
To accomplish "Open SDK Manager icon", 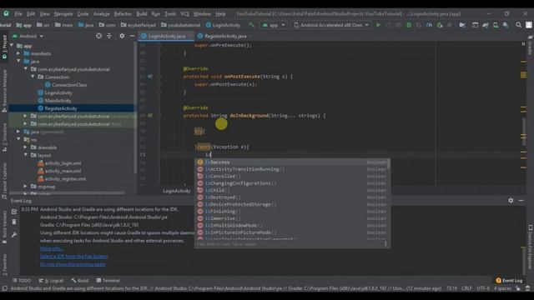I will pyautogui.click(x=506, y=25).
